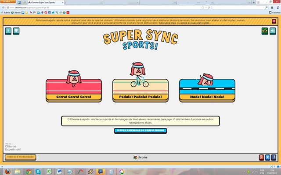Open Picasa from the taskbar

pyautogui.click(x=122, y=171)
